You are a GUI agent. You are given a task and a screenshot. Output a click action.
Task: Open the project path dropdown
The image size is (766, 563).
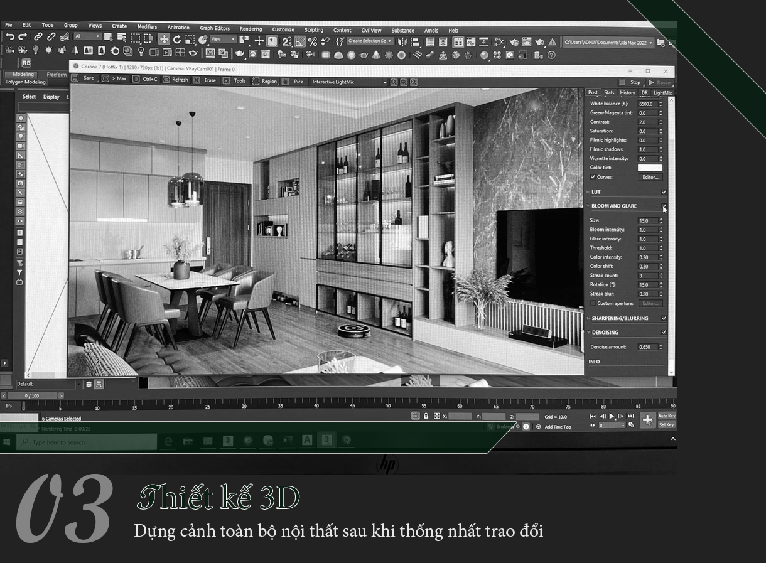click(x=608, y=43)
